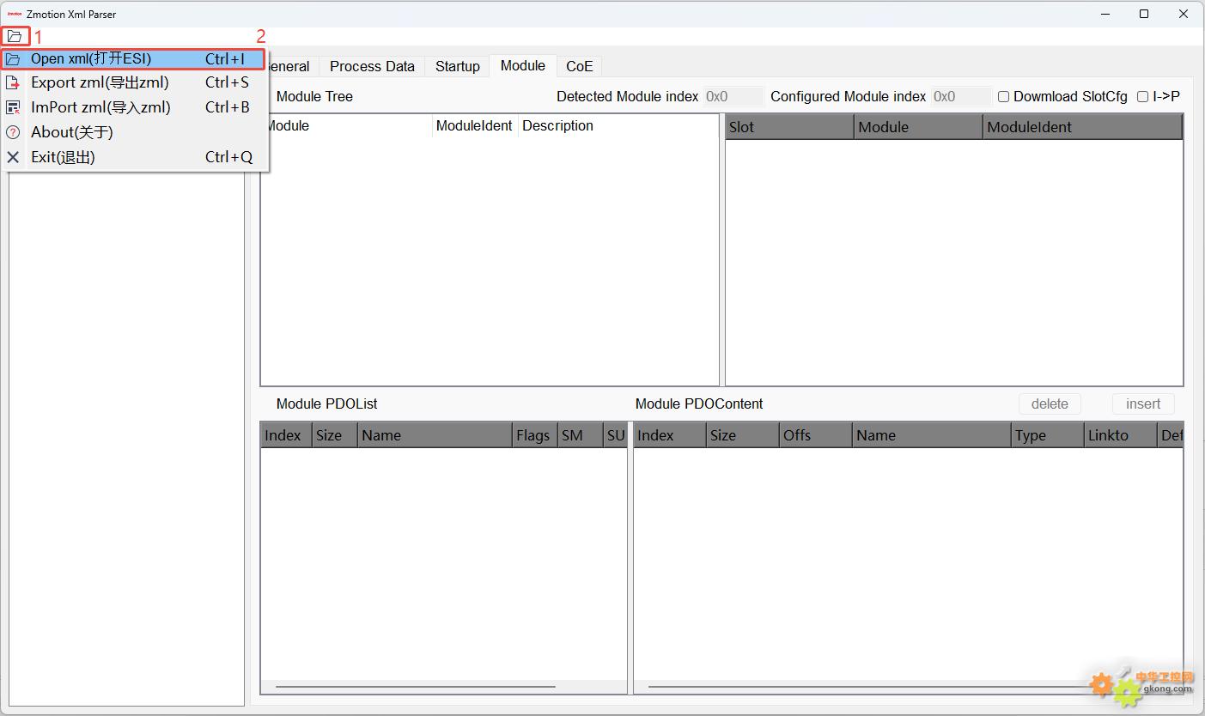Click the Module PDOList horizontal scrollbar
This screenshot has height=716, width=1205.
point(416,686)
